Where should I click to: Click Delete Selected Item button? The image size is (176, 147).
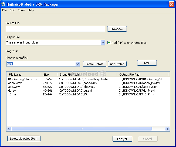pyautogui.click(x=24, y=139)
